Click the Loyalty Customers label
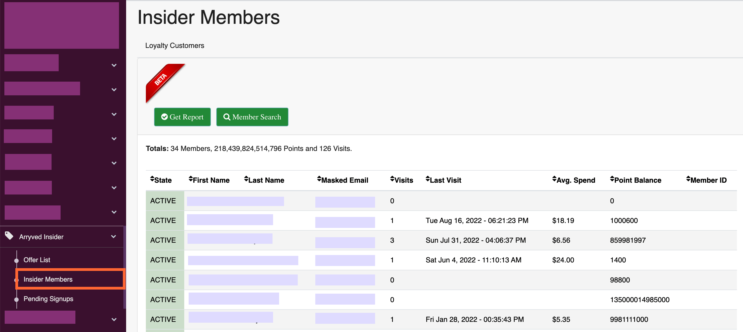Screen dimensions: 743x332 pos(174,45)
